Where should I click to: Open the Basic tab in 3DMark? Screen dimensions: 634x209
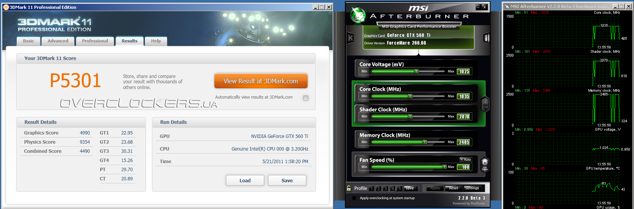[28, 41]
